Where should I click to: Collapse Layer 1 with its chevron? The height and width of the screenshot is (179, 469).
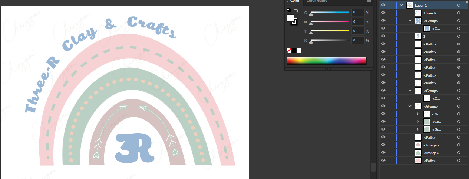click(x=402, y=5)
